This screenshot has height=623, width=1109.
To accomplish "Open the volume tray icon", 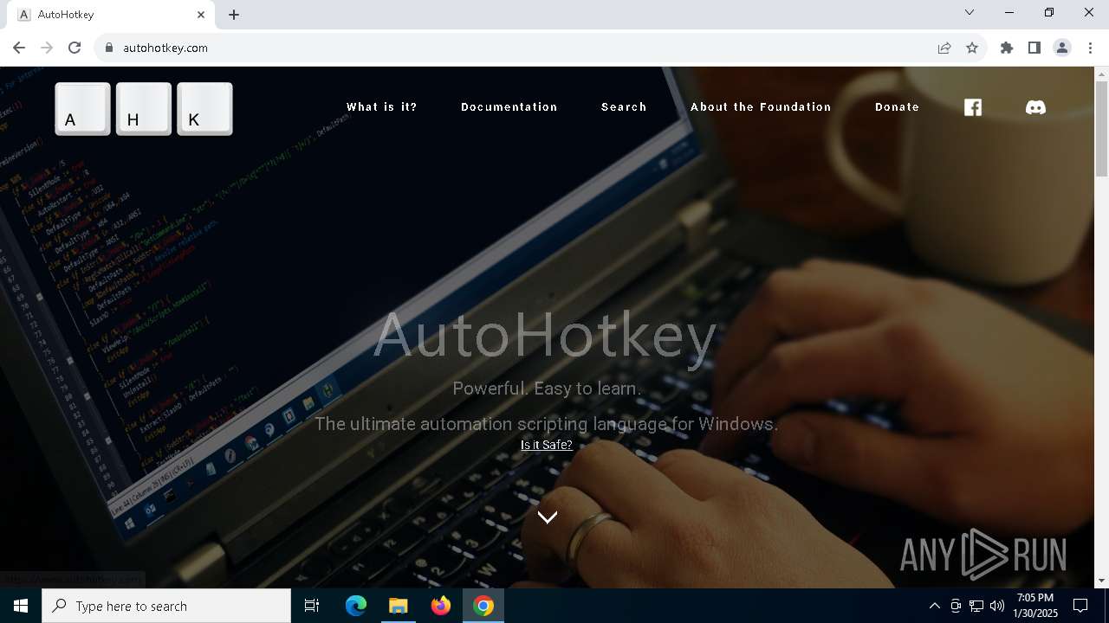I will point(997,606).
